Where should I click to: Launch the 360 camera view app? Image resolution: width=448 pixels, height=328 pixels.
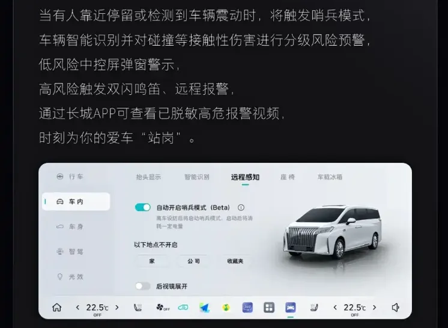[247, 308]
